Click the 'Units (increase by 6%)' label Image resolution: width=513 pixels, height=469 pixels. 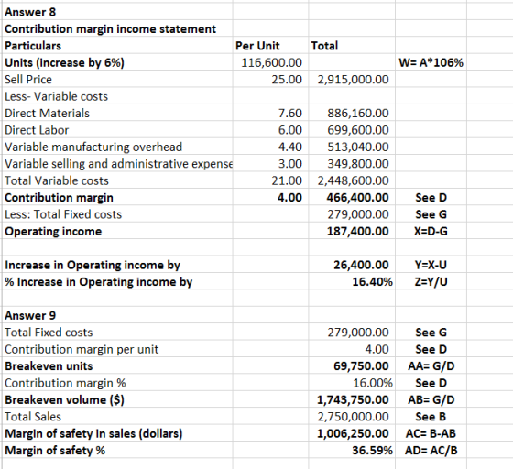(x=64, y=63)
